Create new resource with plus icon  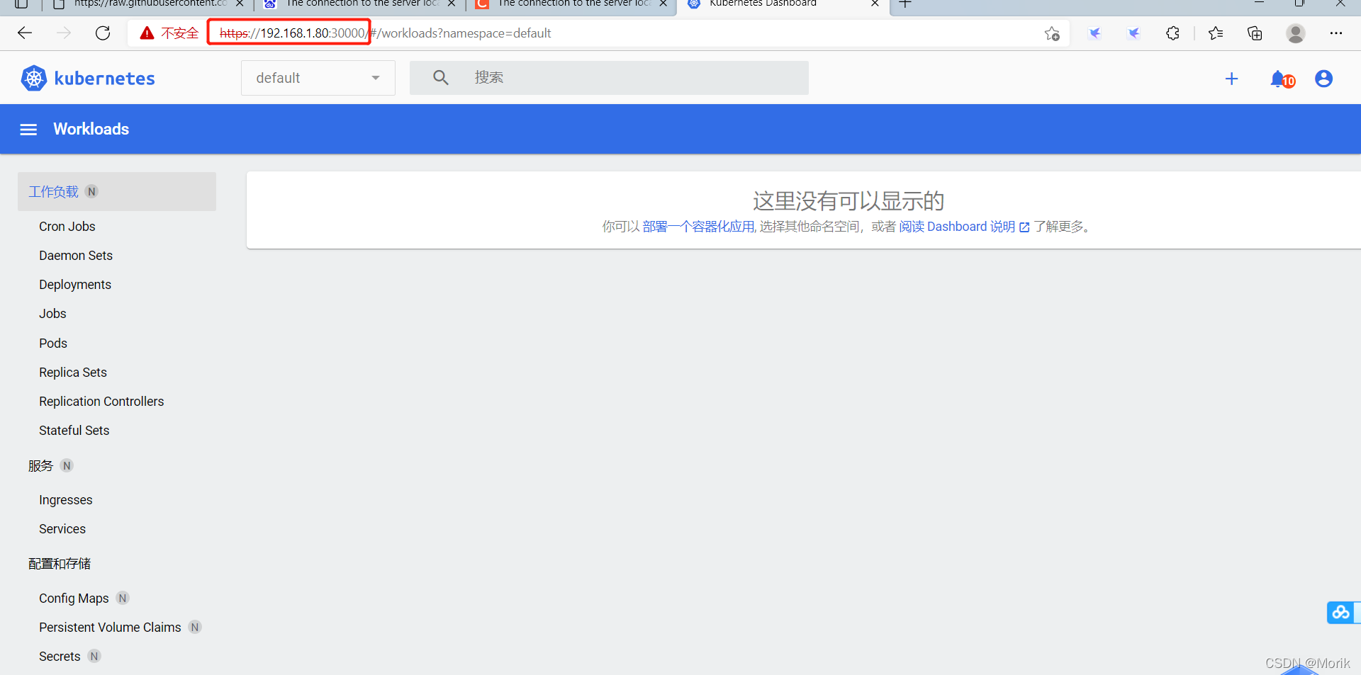[1232, 79]
